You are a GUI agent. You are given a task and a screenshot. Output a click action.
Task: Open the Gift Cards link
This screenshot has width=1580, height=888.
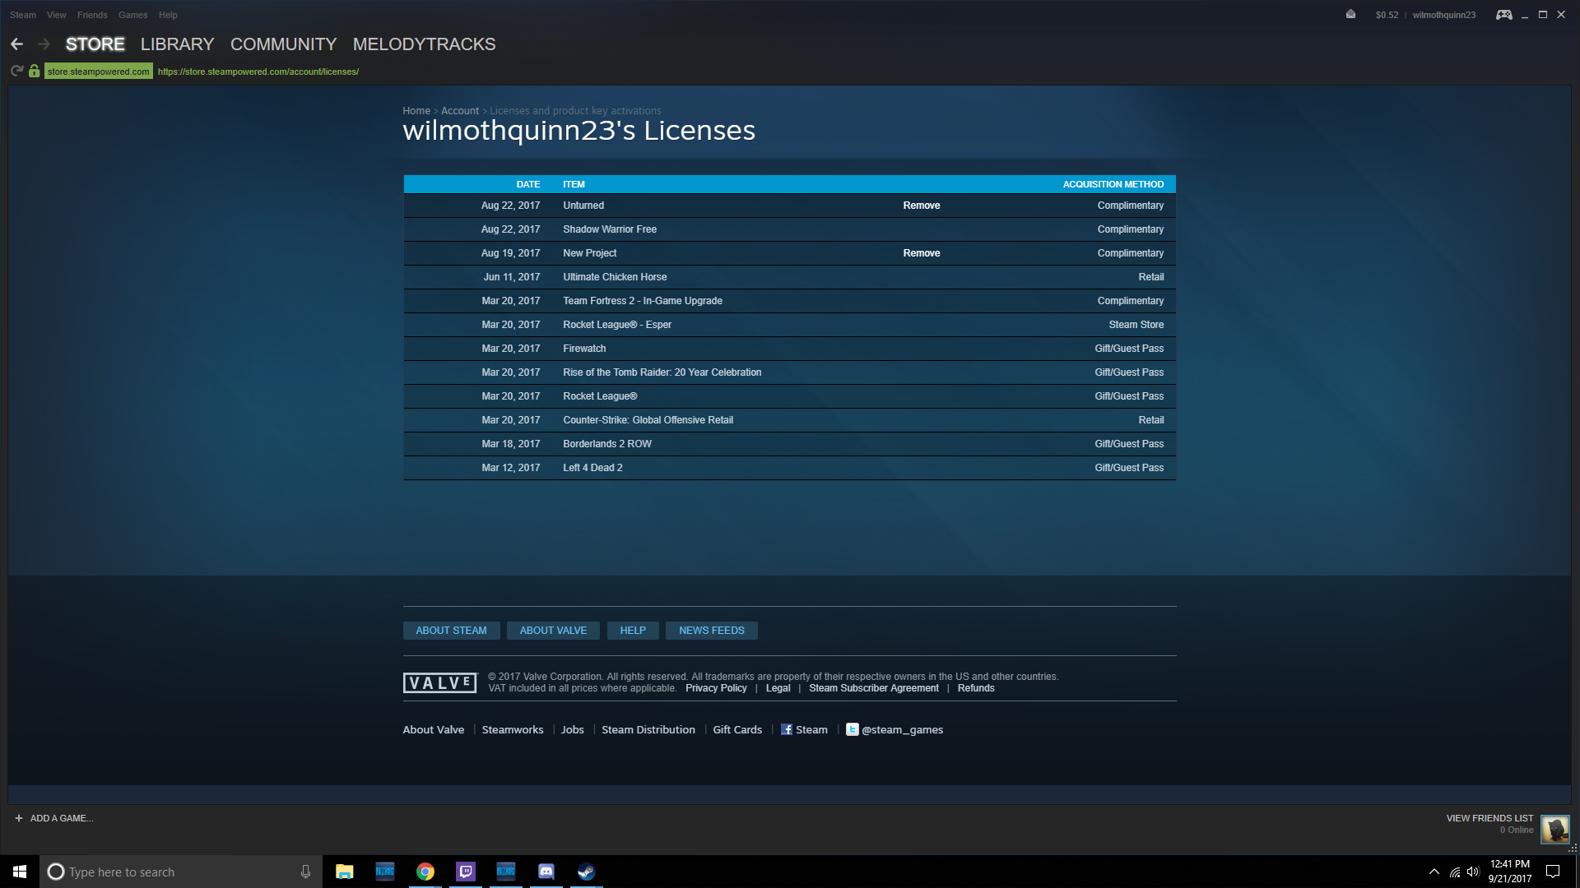737,729
